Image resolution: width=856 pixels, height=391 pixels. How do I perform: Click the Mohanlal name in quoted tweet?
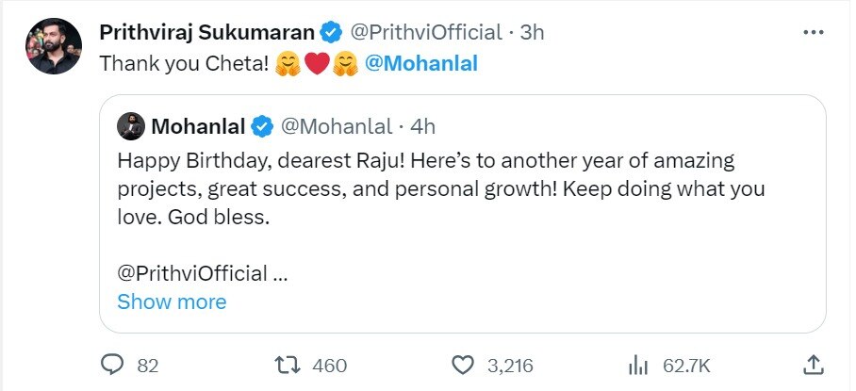(x=198, y=126)
